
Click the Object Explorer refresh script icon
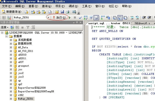click(x=33, y=27)
